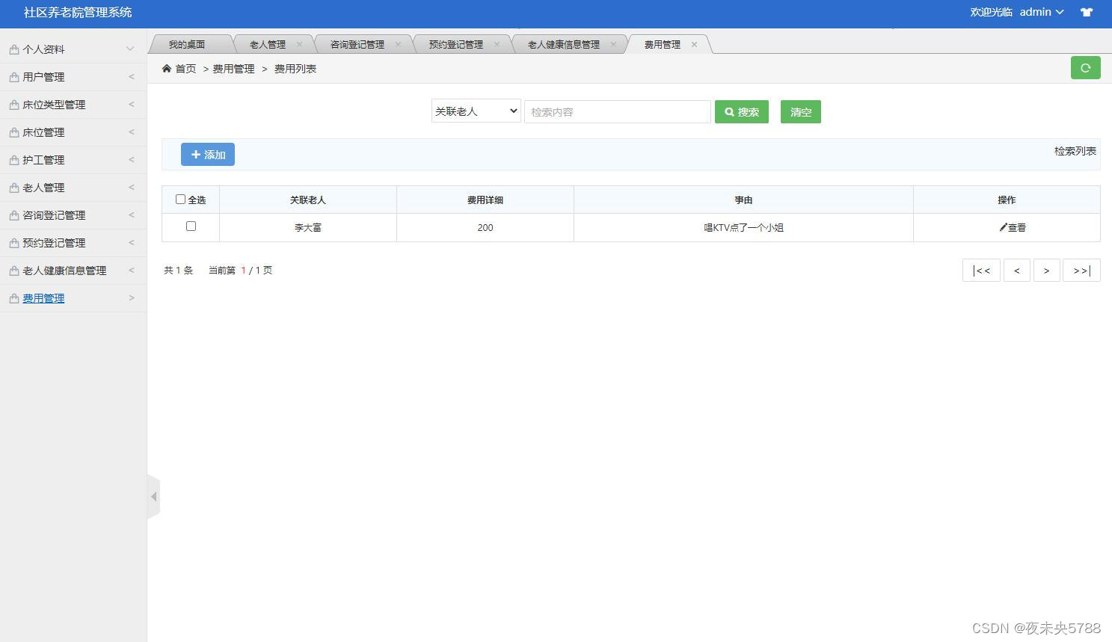The height and width of the screenshot is (642, 1112).
Task: Open 床位管理 sidebar menu label
Action: coord(43,132)
